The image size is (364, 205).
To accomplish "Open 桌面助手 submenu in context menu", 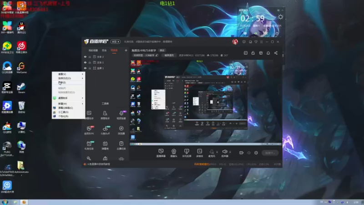I will click(69, 98).
